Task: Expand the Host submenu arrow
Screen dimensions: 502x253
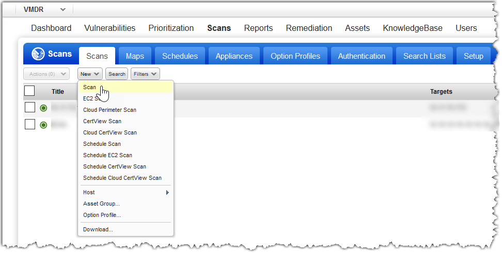Action: tap(167, 192)
